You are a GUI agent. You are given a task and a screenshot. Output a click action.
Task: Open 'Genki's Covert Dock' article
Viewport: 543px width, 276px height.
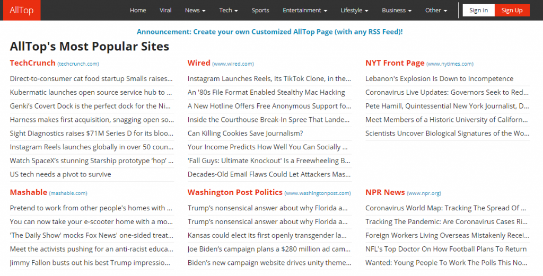91,106
